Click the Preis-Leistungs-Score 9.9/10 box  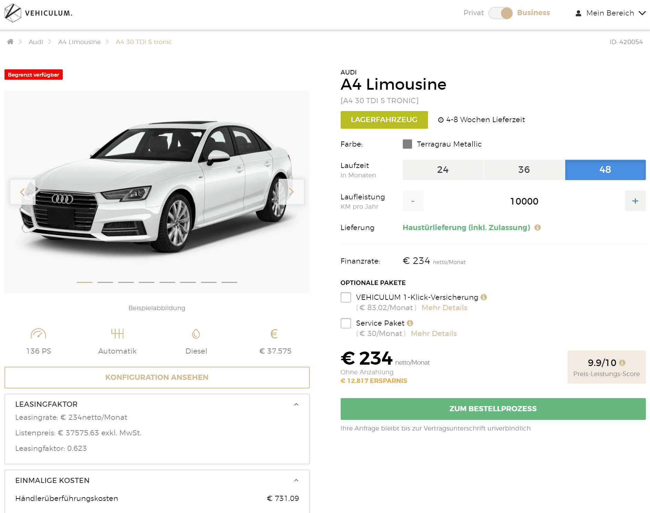pos(607,367)
